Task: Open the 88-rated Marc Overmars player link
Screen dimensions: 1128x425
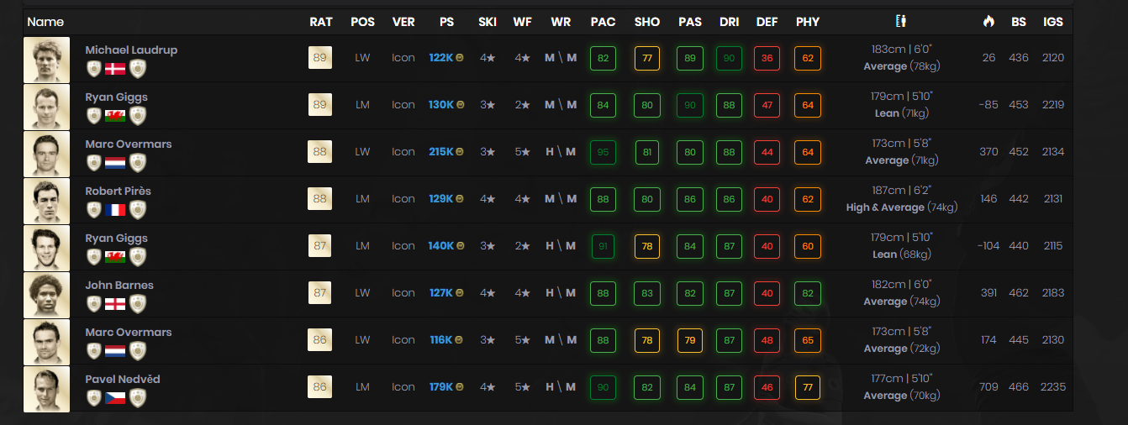Action: pos(128,144)
